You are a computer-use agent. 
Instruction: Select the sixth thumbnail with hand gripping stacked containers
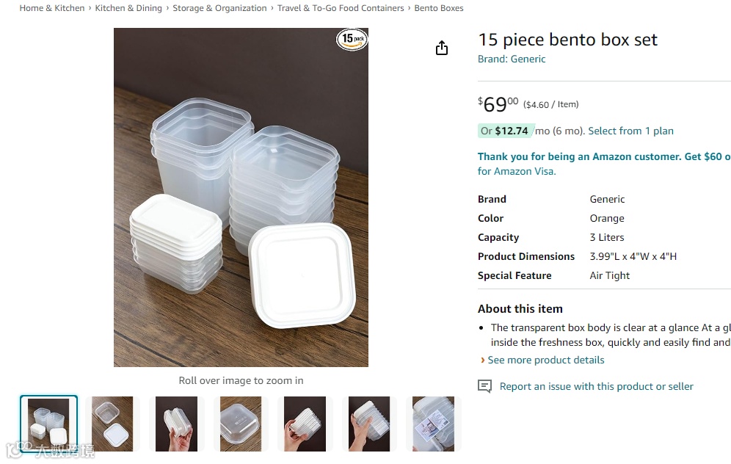click(369, 424)
